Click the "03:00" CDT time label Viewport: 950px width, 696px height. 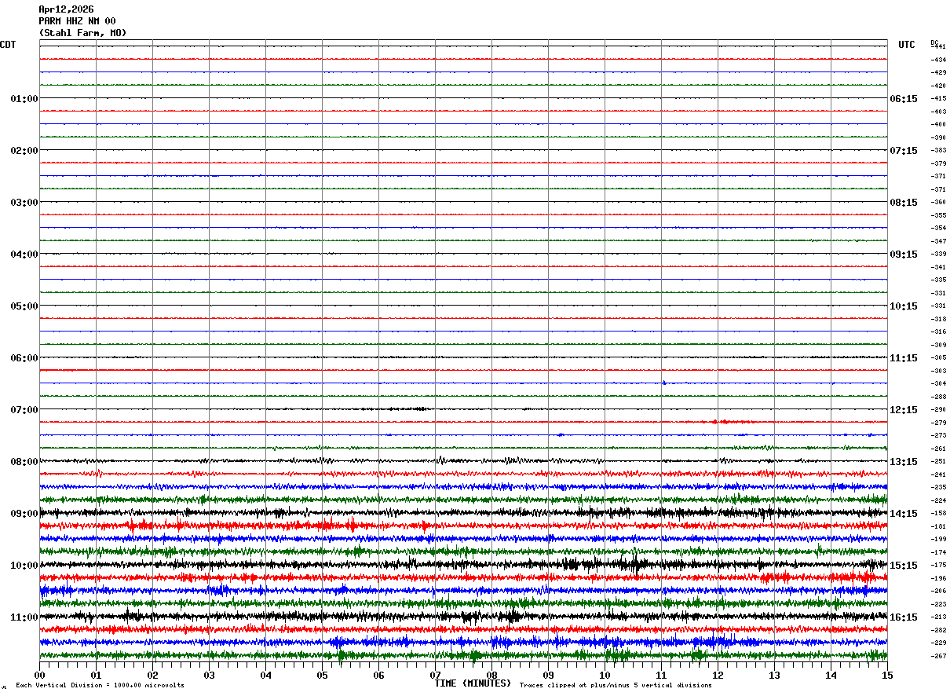coord(24,203)
